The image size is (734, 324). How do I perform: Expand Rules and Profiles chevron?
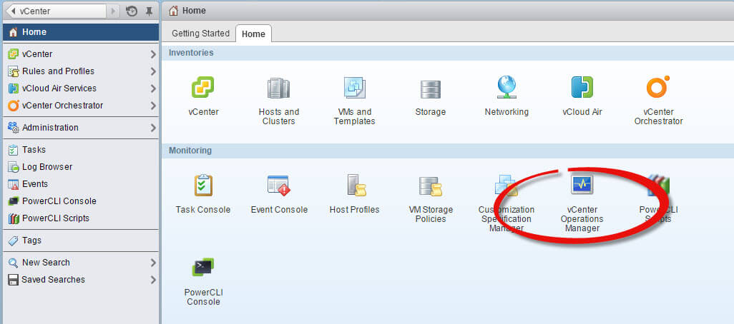click(x=153, y=71)
